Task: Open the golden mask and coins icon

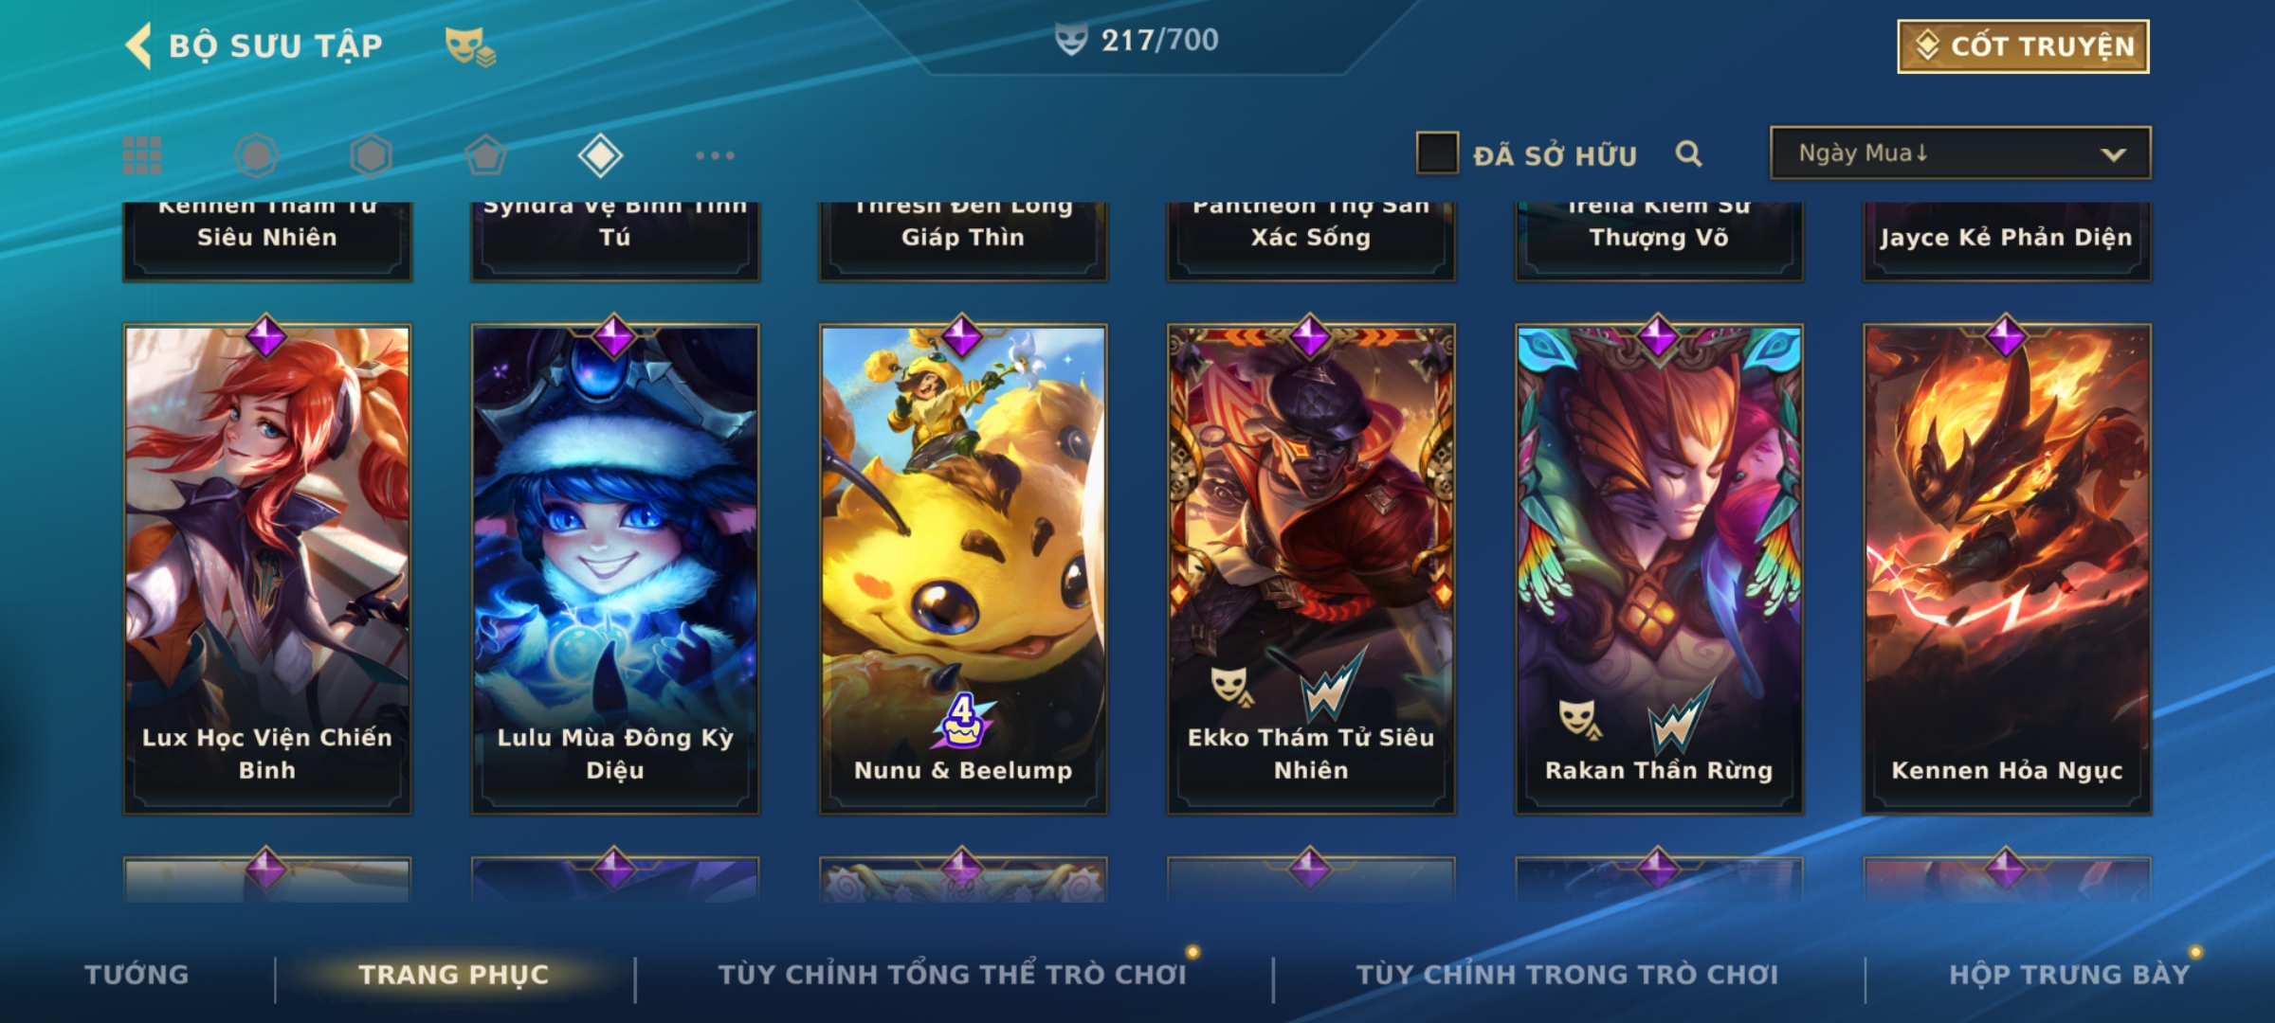Action: click(470, 45)
